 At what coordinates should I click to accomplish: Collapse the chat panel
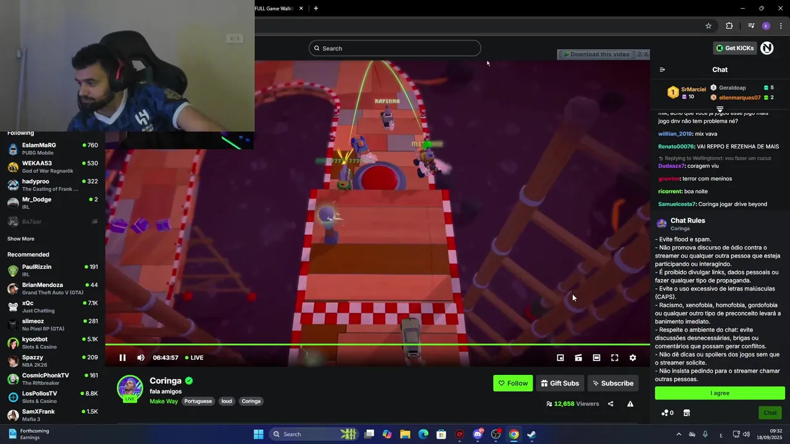(662, 70)
